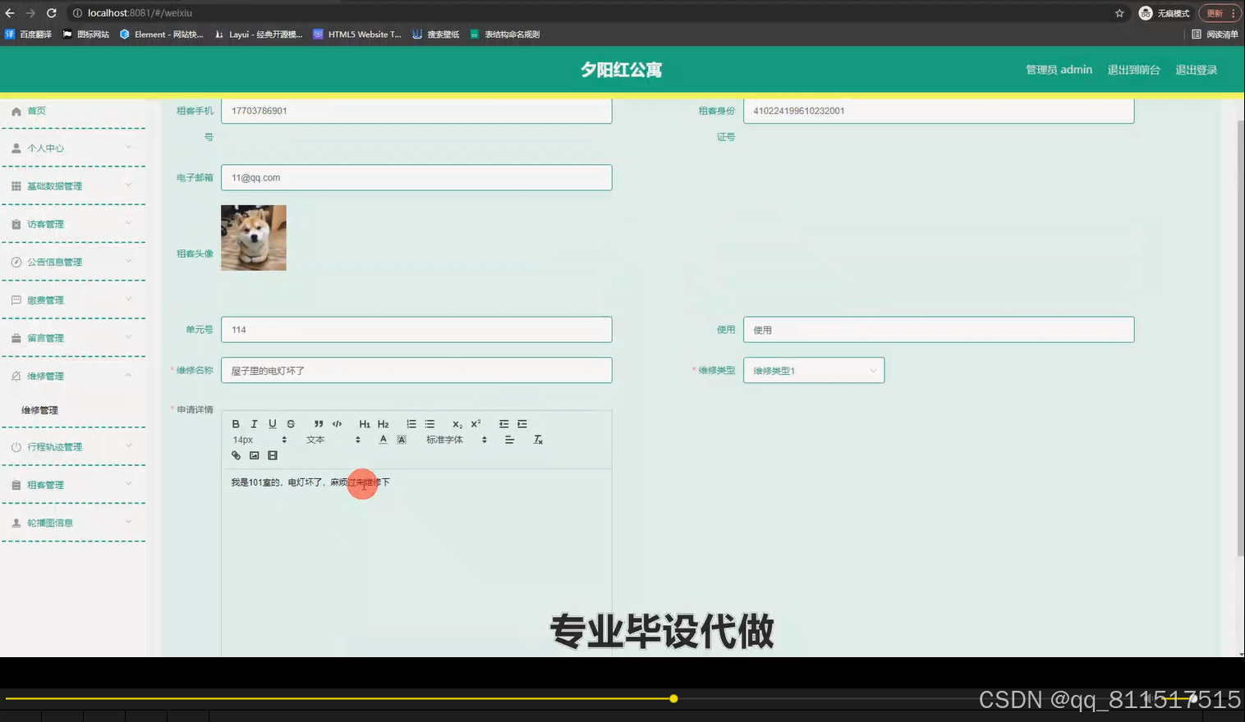Open the 维修类型 dropdown
Image resolution: width=1245 pixels, height=722 pixels.
tap(814, 371)
